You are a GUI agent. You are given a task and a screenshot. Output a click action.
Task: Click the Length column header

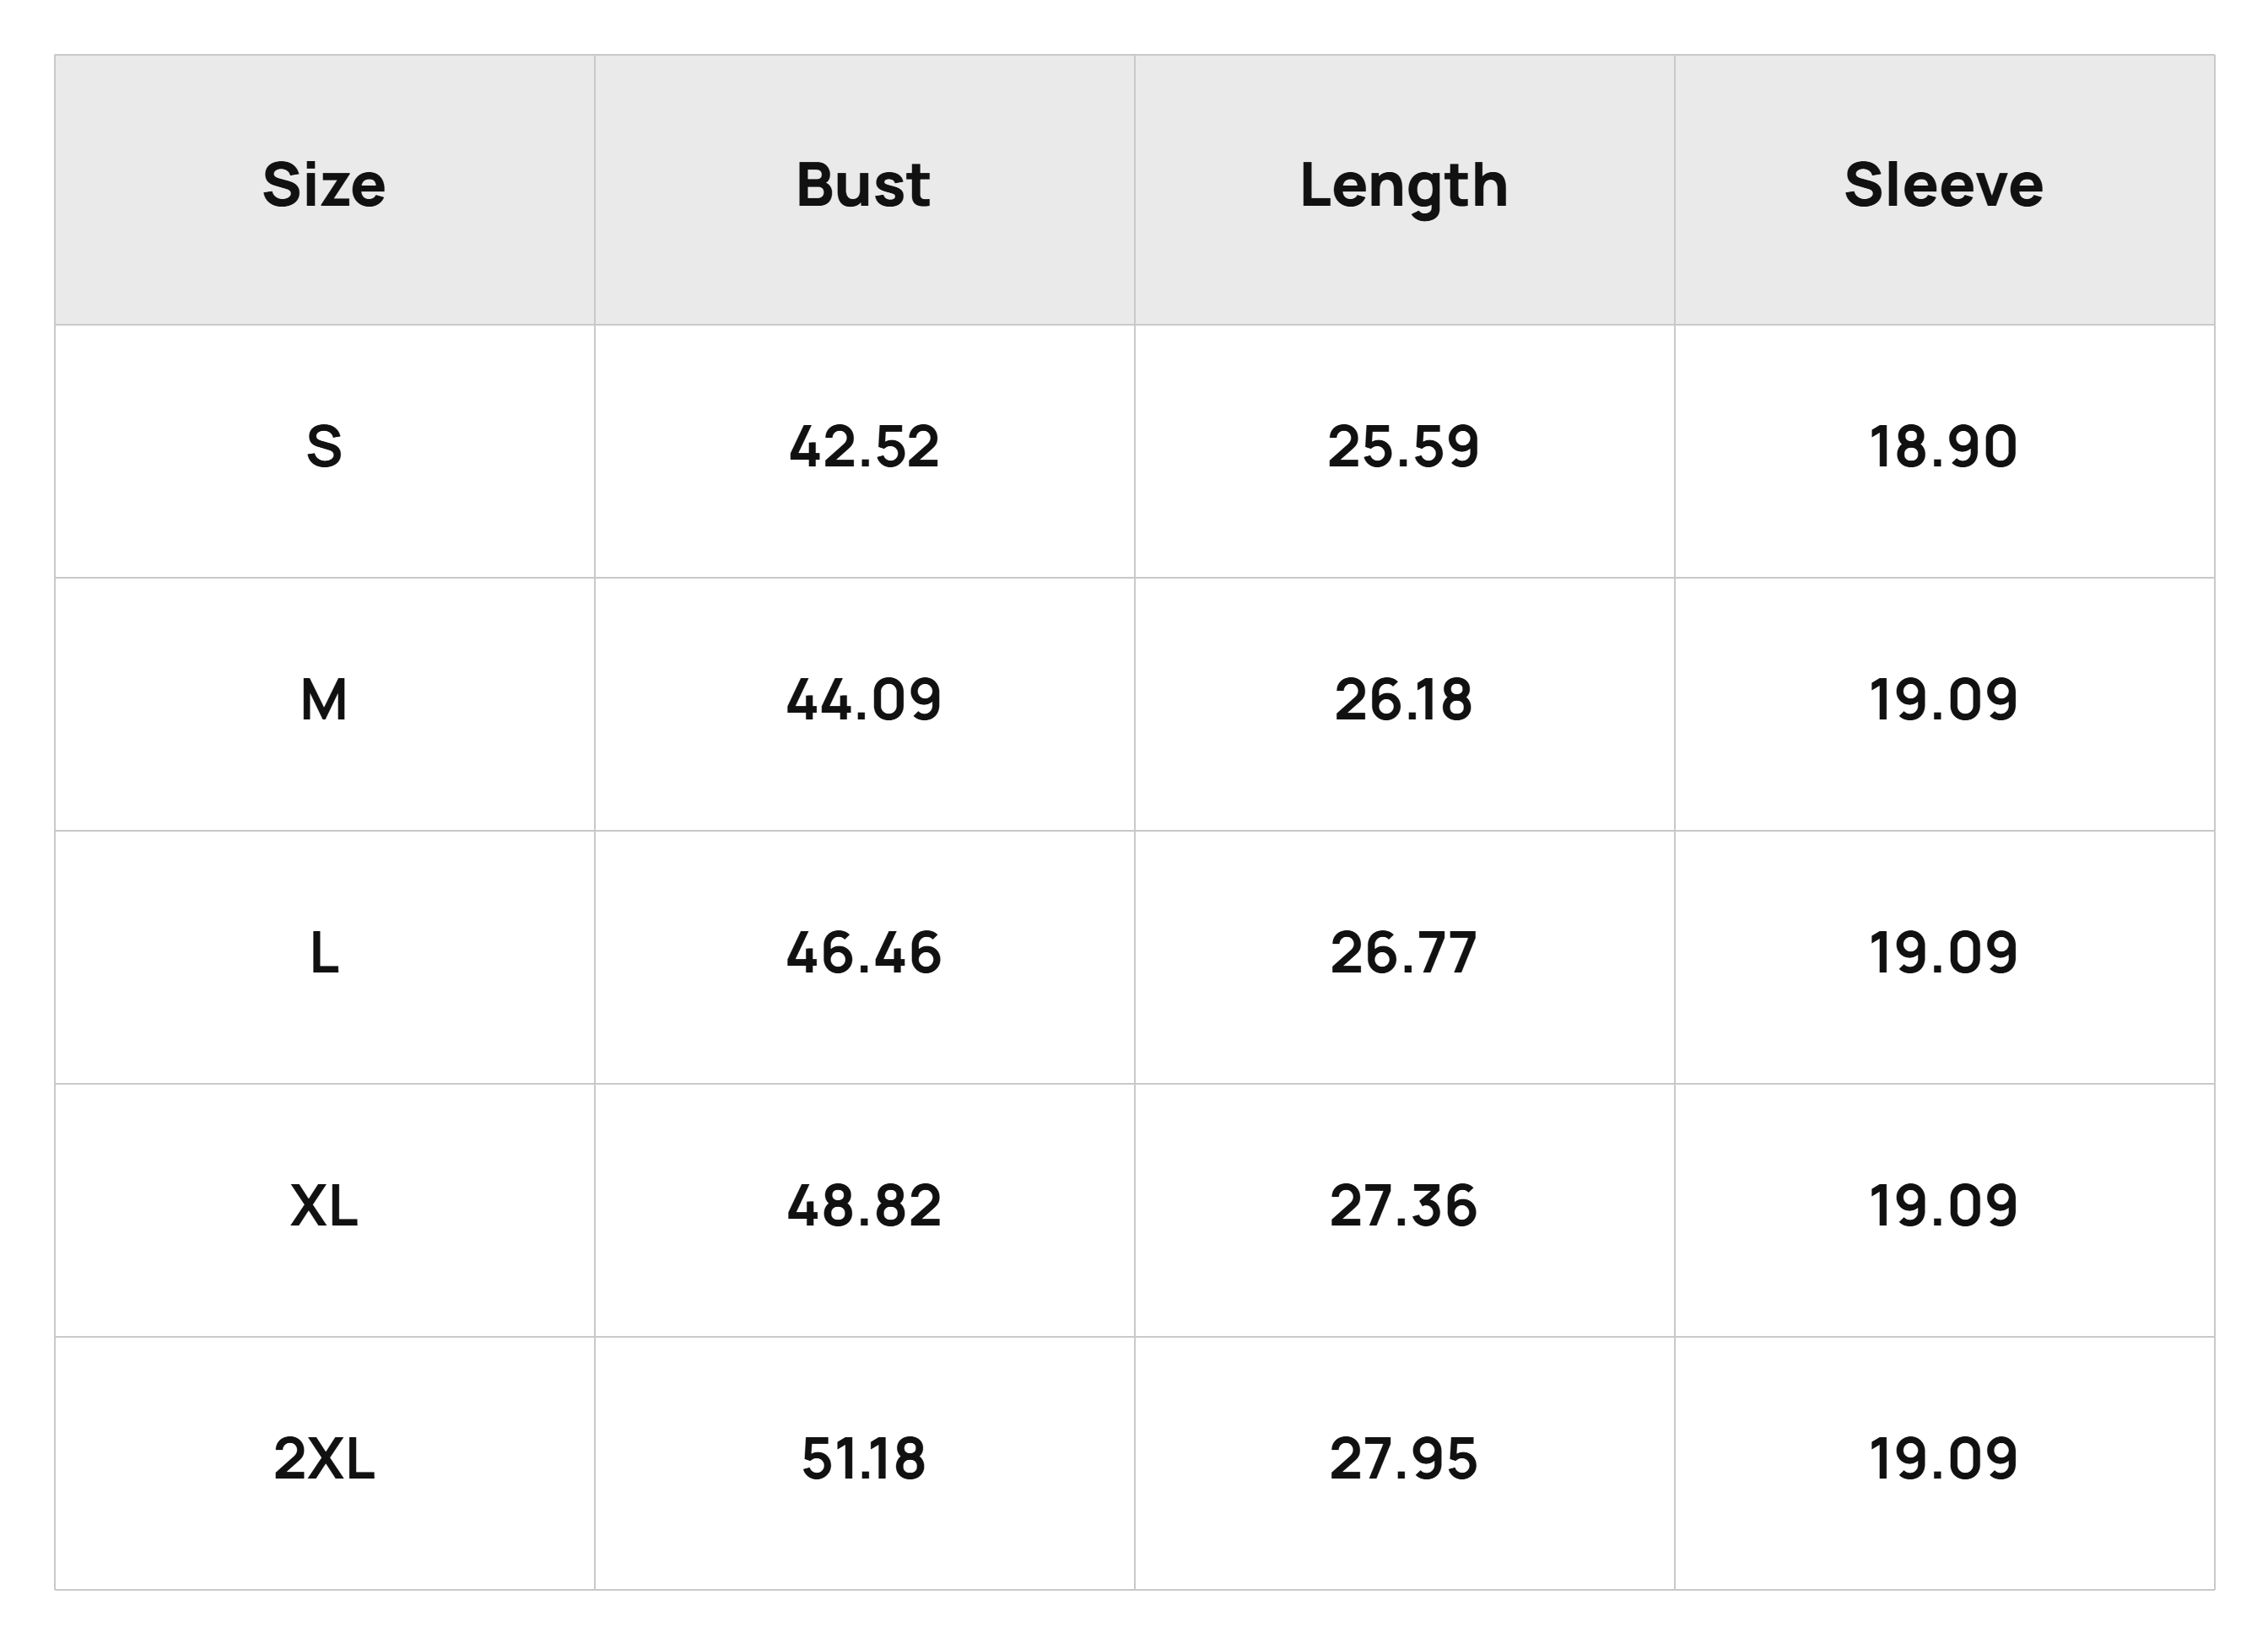[1404, 187]
